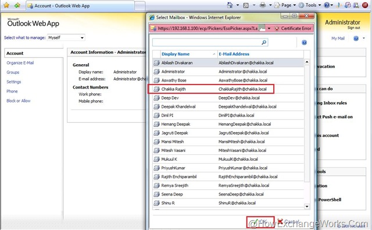Click the mailbox search box
The height and width of the screenshot is (230, 372).
tap(207, 43)
